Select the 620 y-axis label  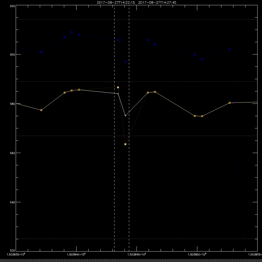pos(13,6)
